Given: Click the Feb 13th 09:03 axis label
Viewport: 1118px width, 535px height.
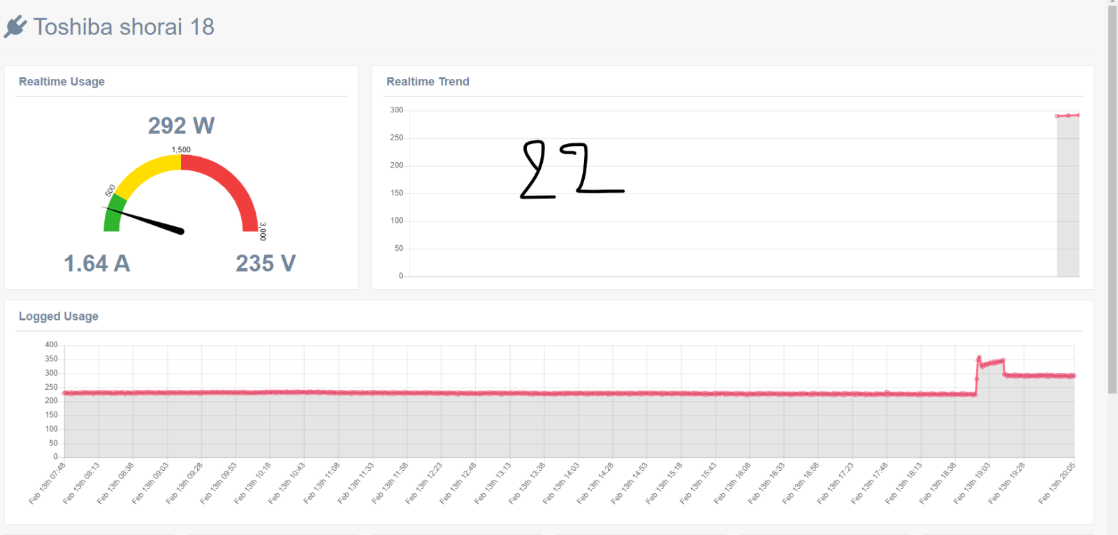Looking at the screenshot, I should [150, 483].
